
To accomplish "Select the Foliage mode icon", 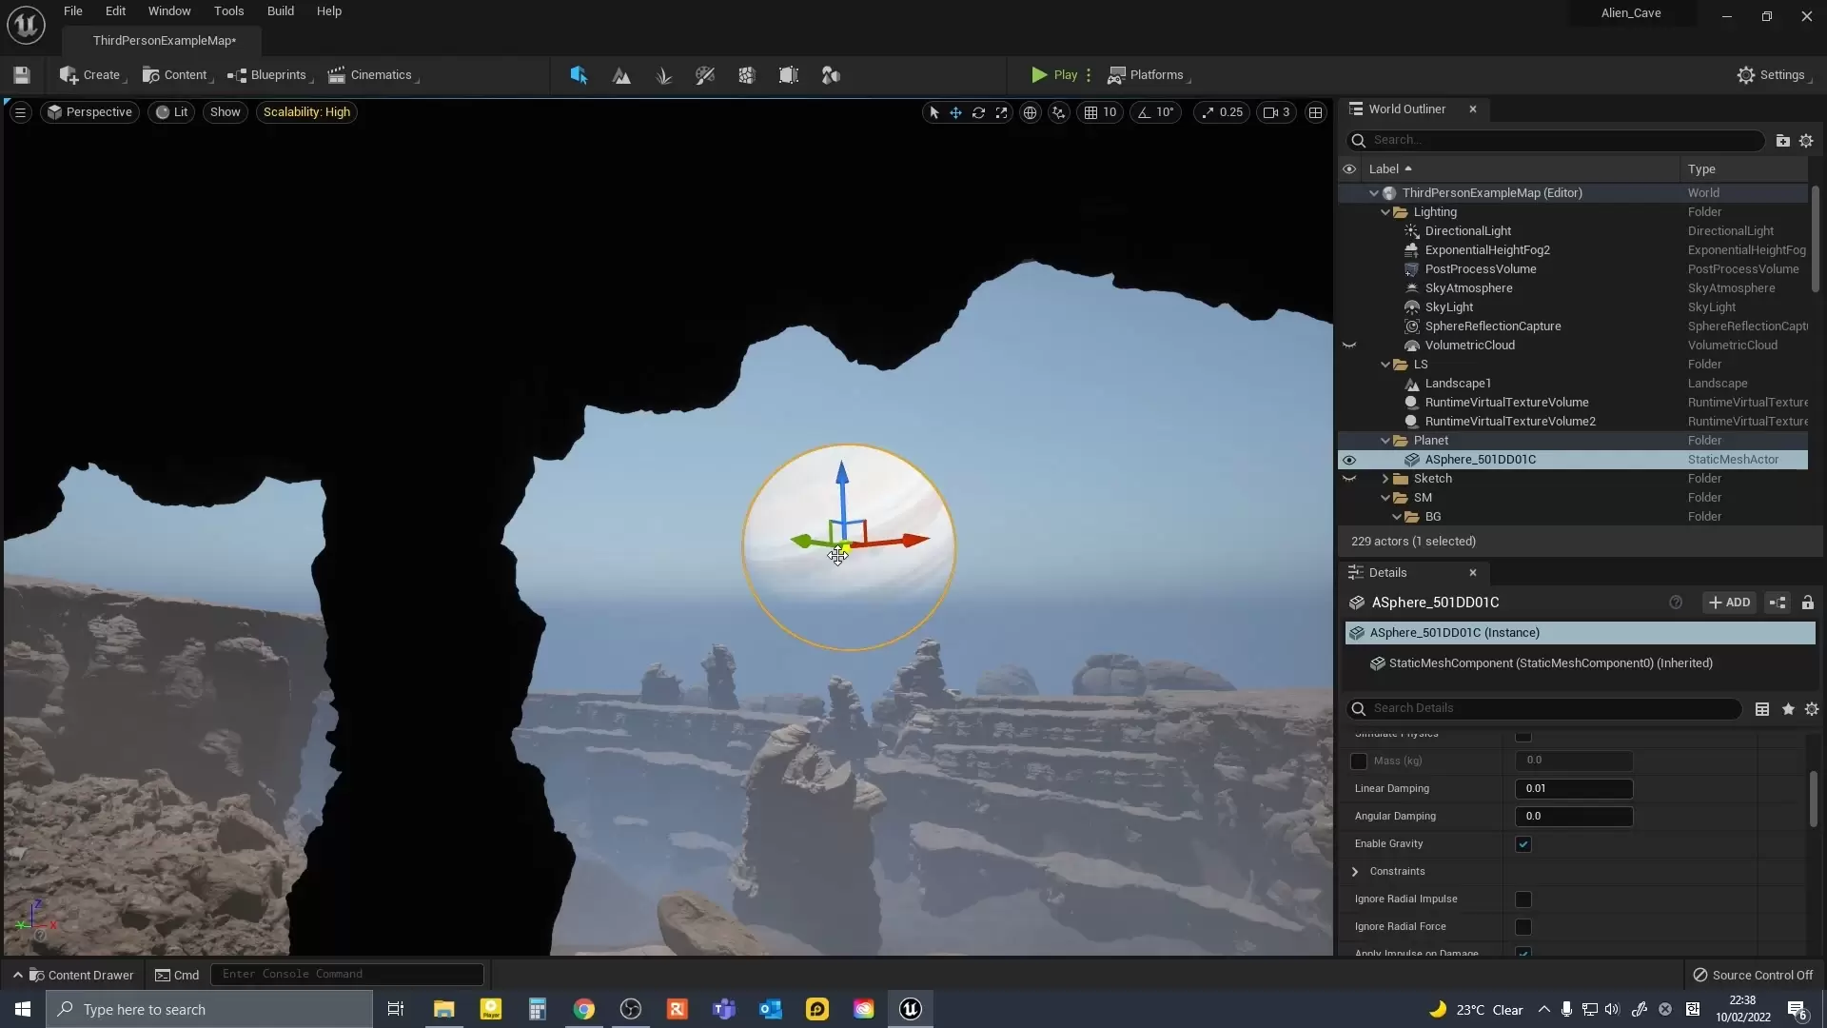I will [663, 75].
